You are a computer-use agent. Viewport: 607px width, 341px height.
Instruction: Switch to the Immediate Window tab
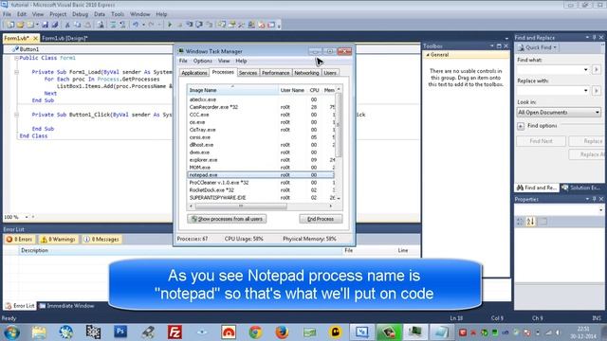tap(66, 306)
